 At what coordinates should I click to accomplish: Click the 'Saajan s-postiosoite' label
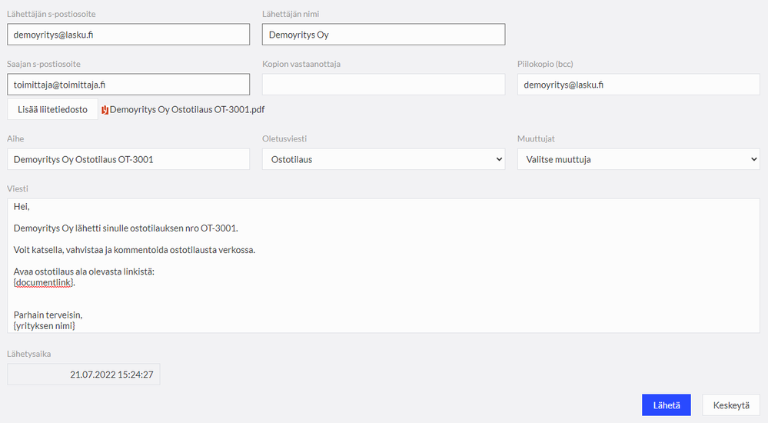44,64
